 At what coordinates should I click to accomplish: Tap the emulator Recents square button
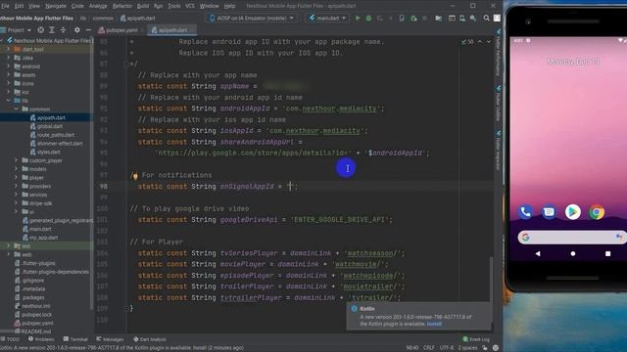click(607, 253)
